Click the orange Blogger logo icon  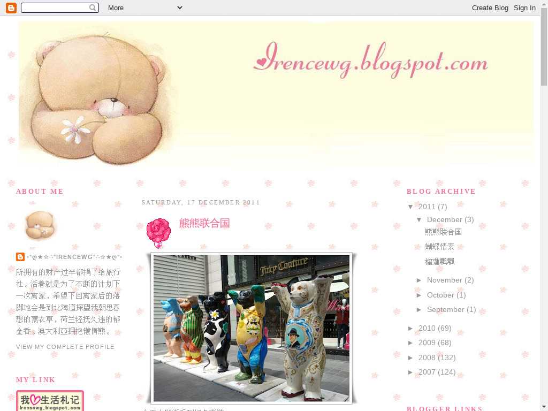(11, 7)
